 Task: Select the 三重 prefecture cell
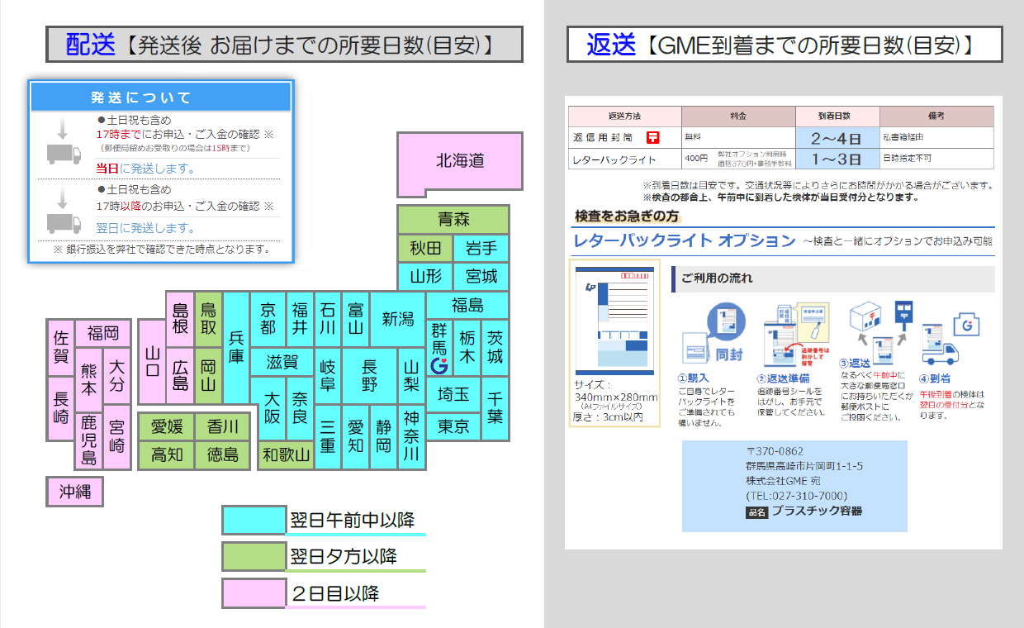point(328,436)
